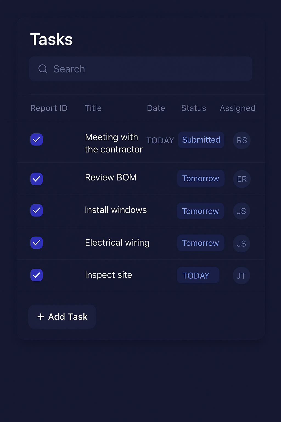Screen dimensions: 281x422
Task: Click the search magnifier icon
Action: [x=43, y=69]
